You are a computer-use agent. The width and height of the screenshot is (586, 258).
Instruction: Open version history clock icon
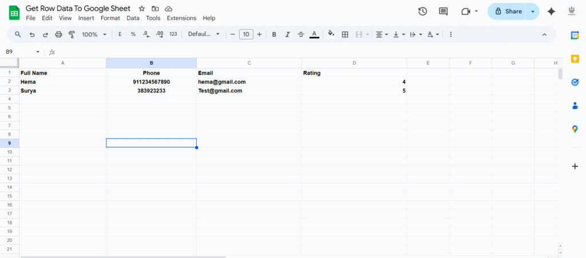click(x=422, y=11)
